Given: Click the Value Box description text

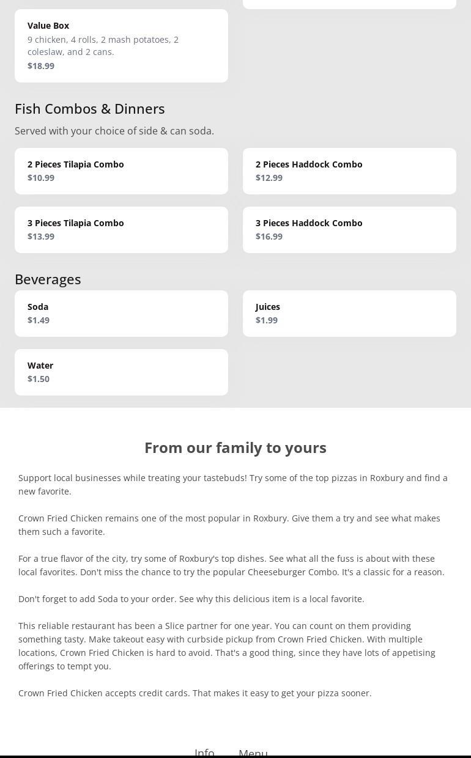Looking at the screenshot, I should [x=103, y=46].
